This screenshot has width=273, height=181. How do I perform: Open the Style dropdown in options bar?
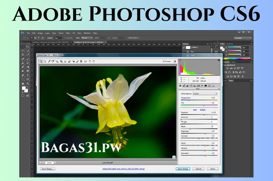click(87, 38)
